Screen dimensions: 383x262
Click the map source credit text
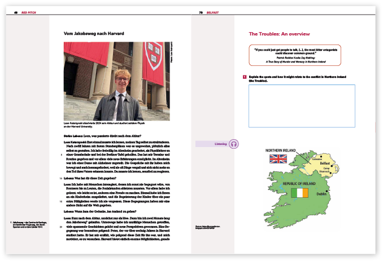[x=207, y=227]
